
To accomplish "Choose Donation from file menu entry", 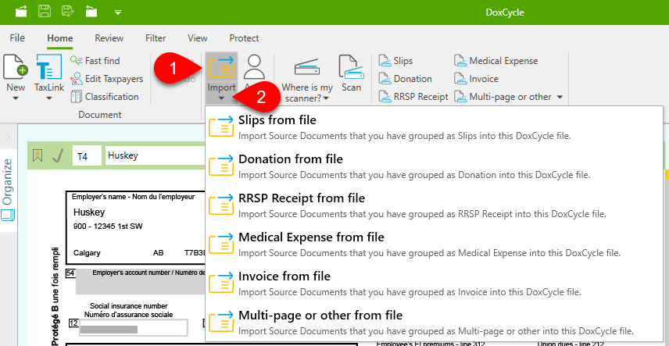I will point(435,166).
